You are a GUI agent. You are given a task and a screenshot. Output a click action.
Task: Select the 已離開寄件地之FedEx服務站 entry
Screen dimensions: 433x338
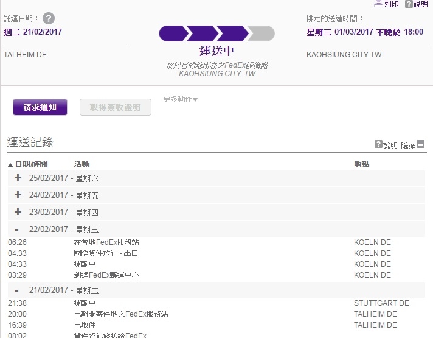click(x=121, y=314)
